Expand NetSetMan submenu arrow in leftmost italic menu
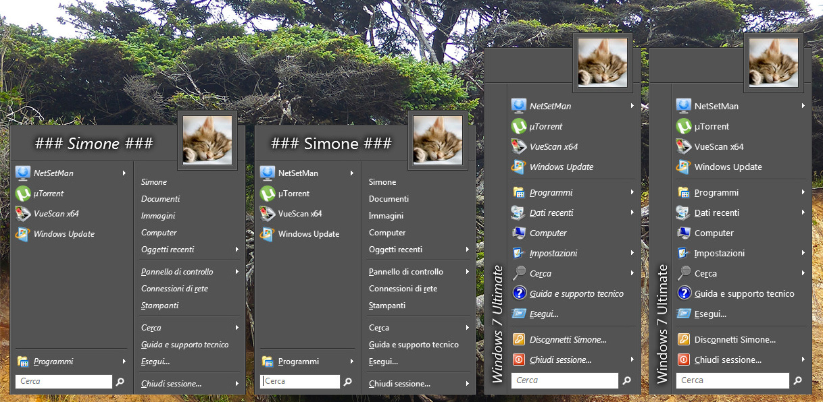Image resolution: width=823 pixels, height=402 pixels. click(x=124, y=173)
